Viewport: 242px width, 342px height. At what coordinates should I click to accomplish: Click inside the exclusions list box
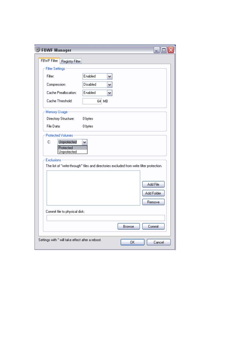93,188
